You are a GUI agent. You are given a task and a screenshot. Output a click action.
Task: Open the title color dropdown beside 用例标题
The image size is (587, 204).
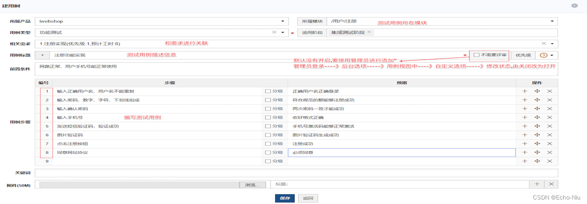[42, 55]
